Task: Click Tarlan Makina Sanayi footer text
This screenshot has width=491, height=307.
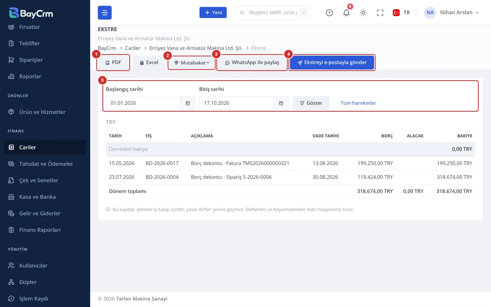Action: coord(142,299)
